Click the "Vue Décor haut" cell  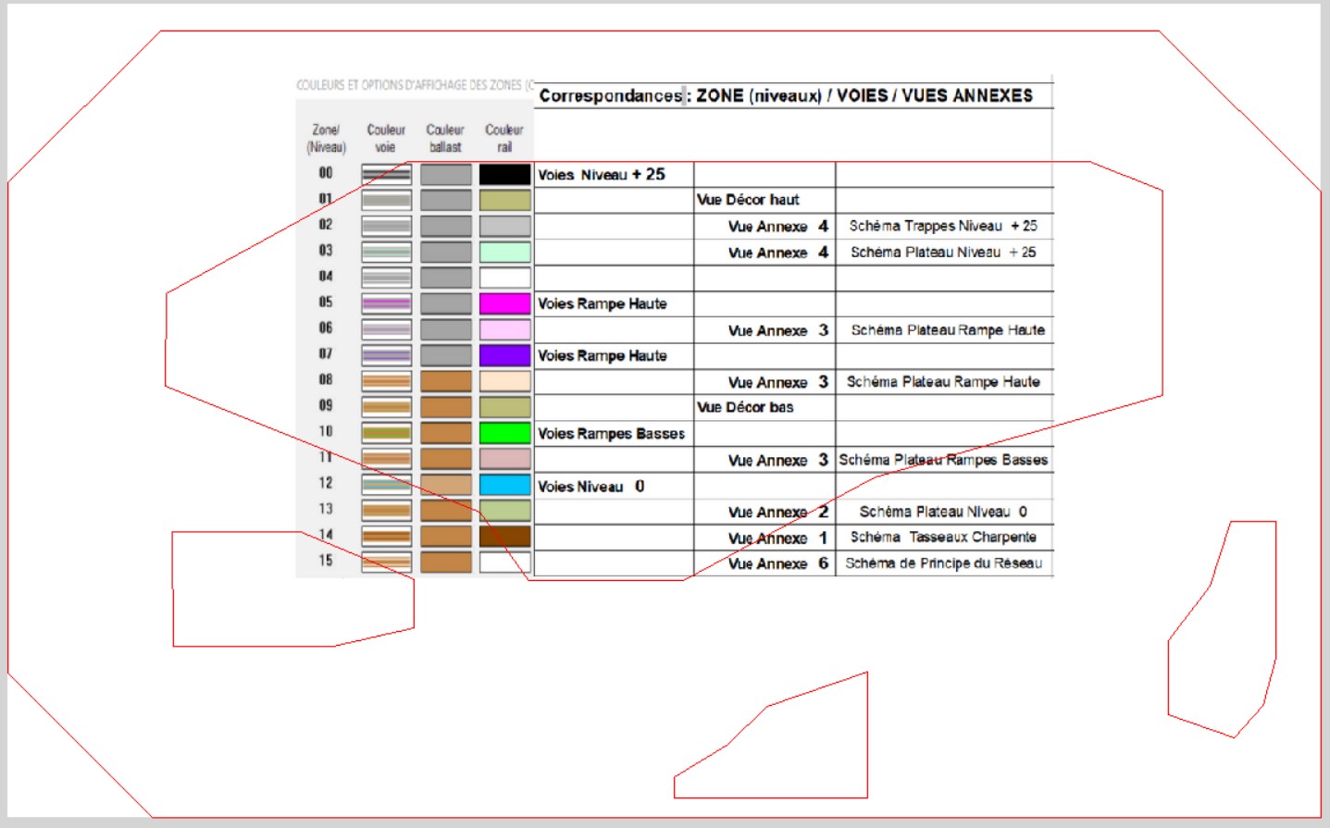(764, 200)
